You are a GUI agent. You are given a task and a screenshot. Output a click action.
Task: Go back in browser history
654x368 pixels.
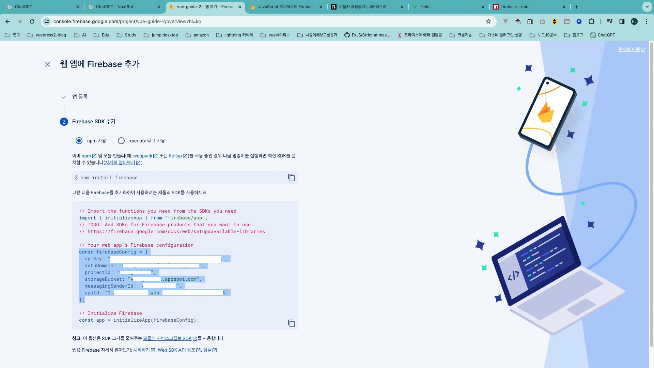click(7, 21)
